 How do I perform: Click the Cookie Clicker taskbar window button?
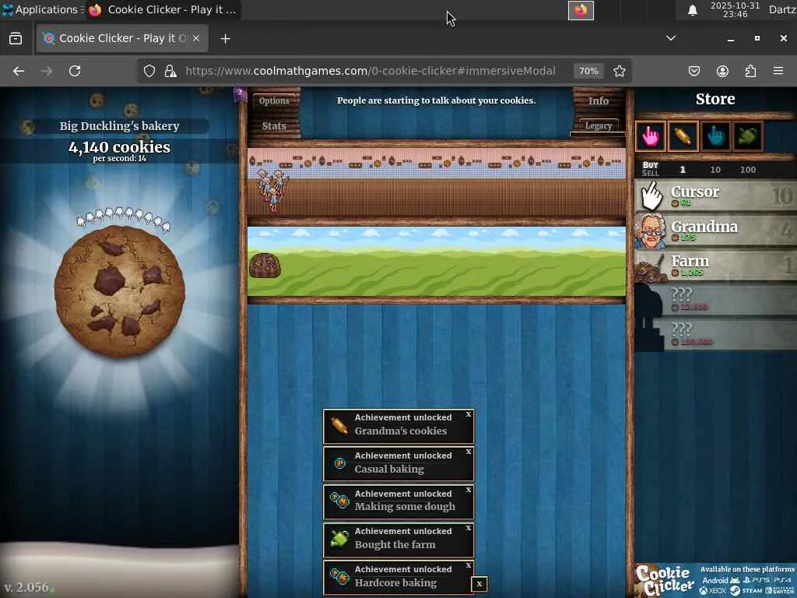163,9
